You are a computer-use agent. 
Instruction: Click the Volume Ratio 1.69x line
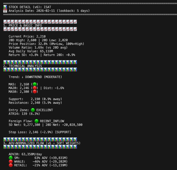[38, 48]
